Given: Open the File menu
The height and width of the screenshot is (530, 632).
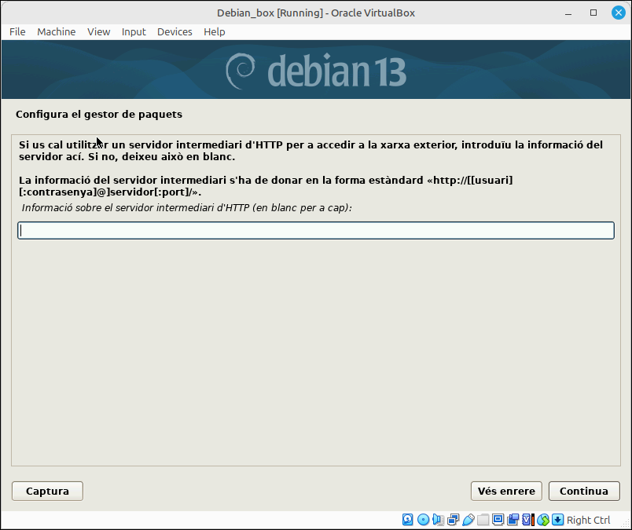Looking at the screenshot, I should [17, 32].
